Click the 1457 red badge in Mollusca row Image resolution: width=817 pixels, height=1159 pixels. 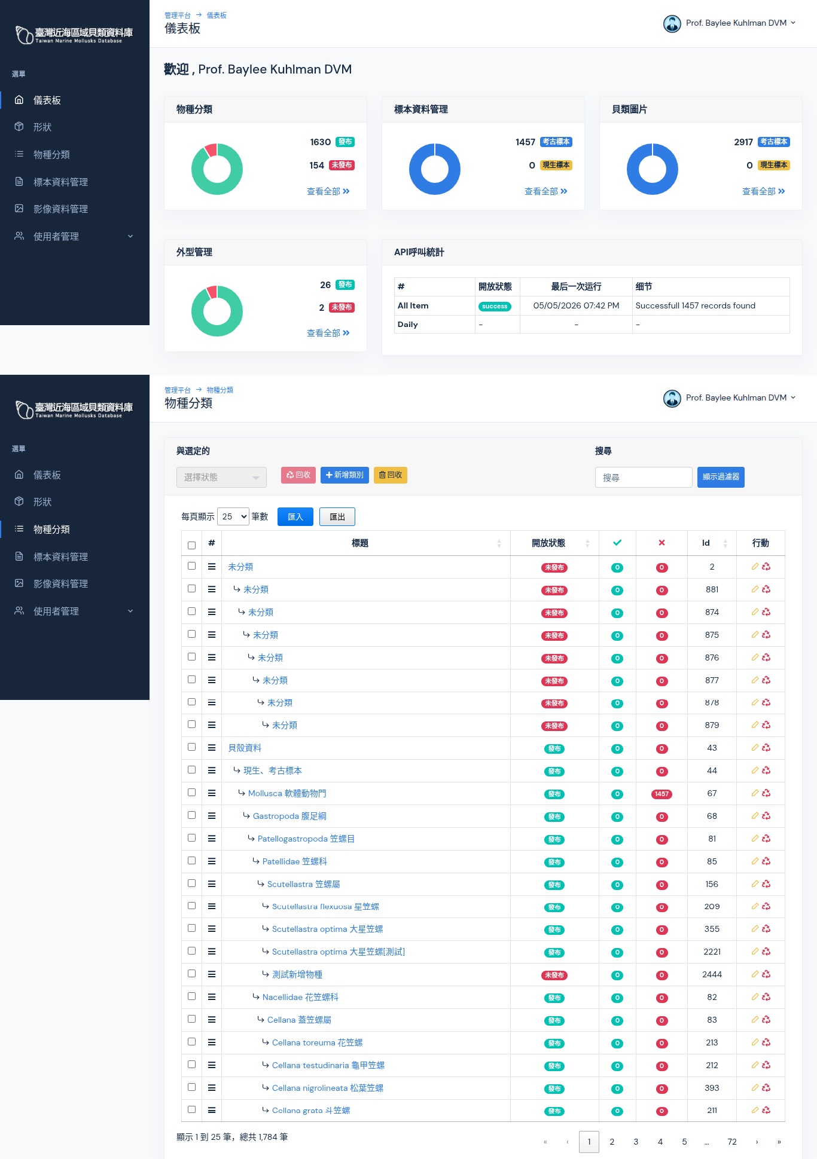point(661,794)
